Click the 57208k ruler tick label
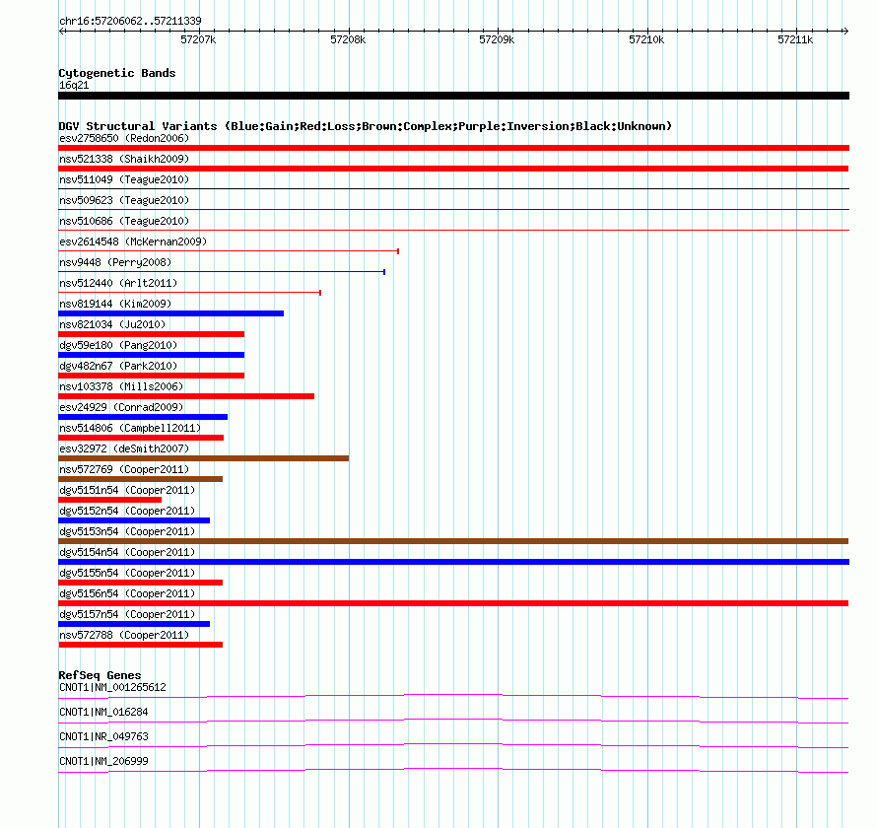Viewport: 877px width, 828px height. coord(347,39)
